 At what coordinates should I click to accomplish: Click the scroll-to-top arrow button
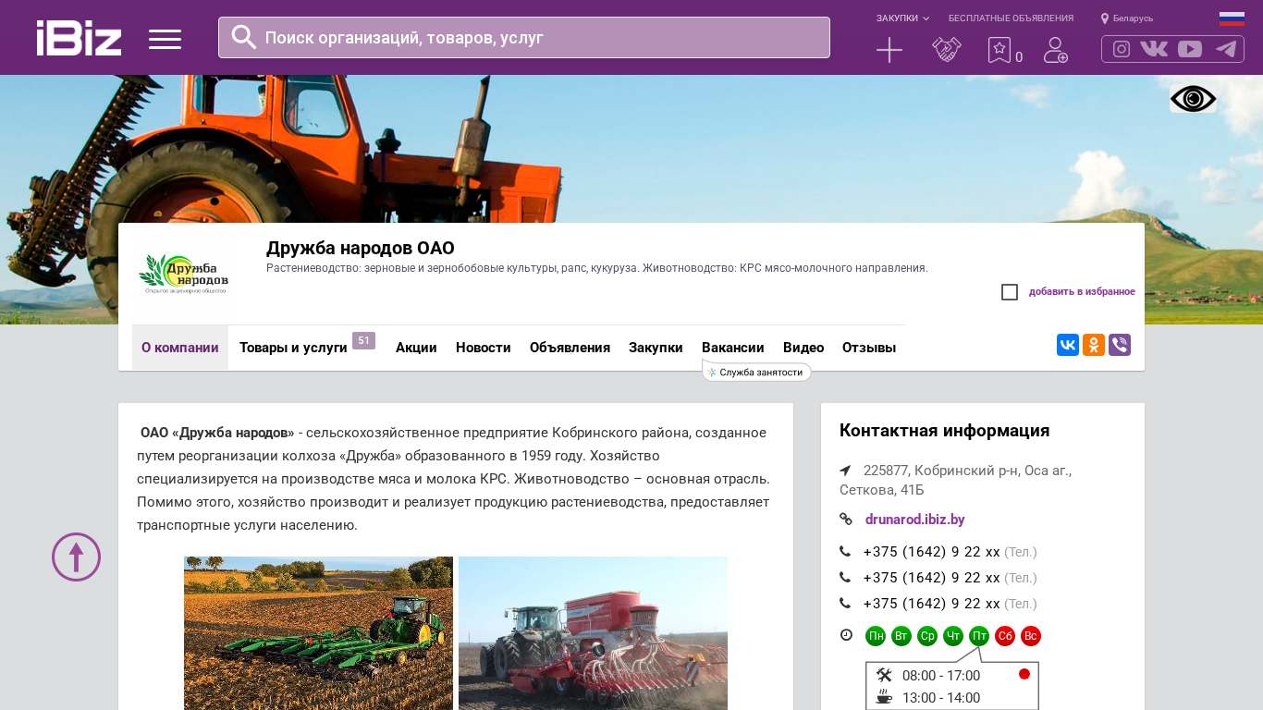76,557
